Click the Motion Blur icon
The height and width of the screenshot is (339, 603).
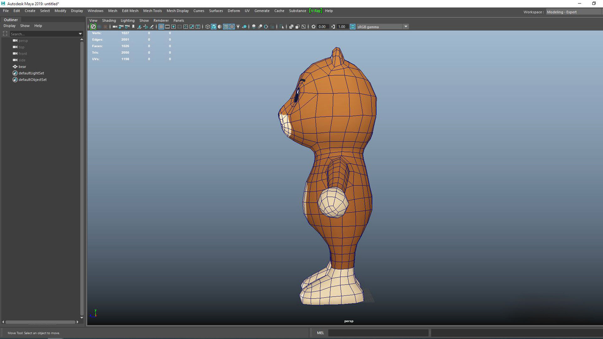pyautogui.click(x=260, y=27)
